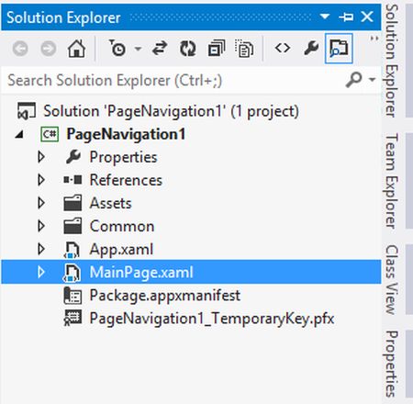Image resolution: width=413 pixels, height=404 pixels.
Task: Click the App.xaml file icon
Action: 73,250
